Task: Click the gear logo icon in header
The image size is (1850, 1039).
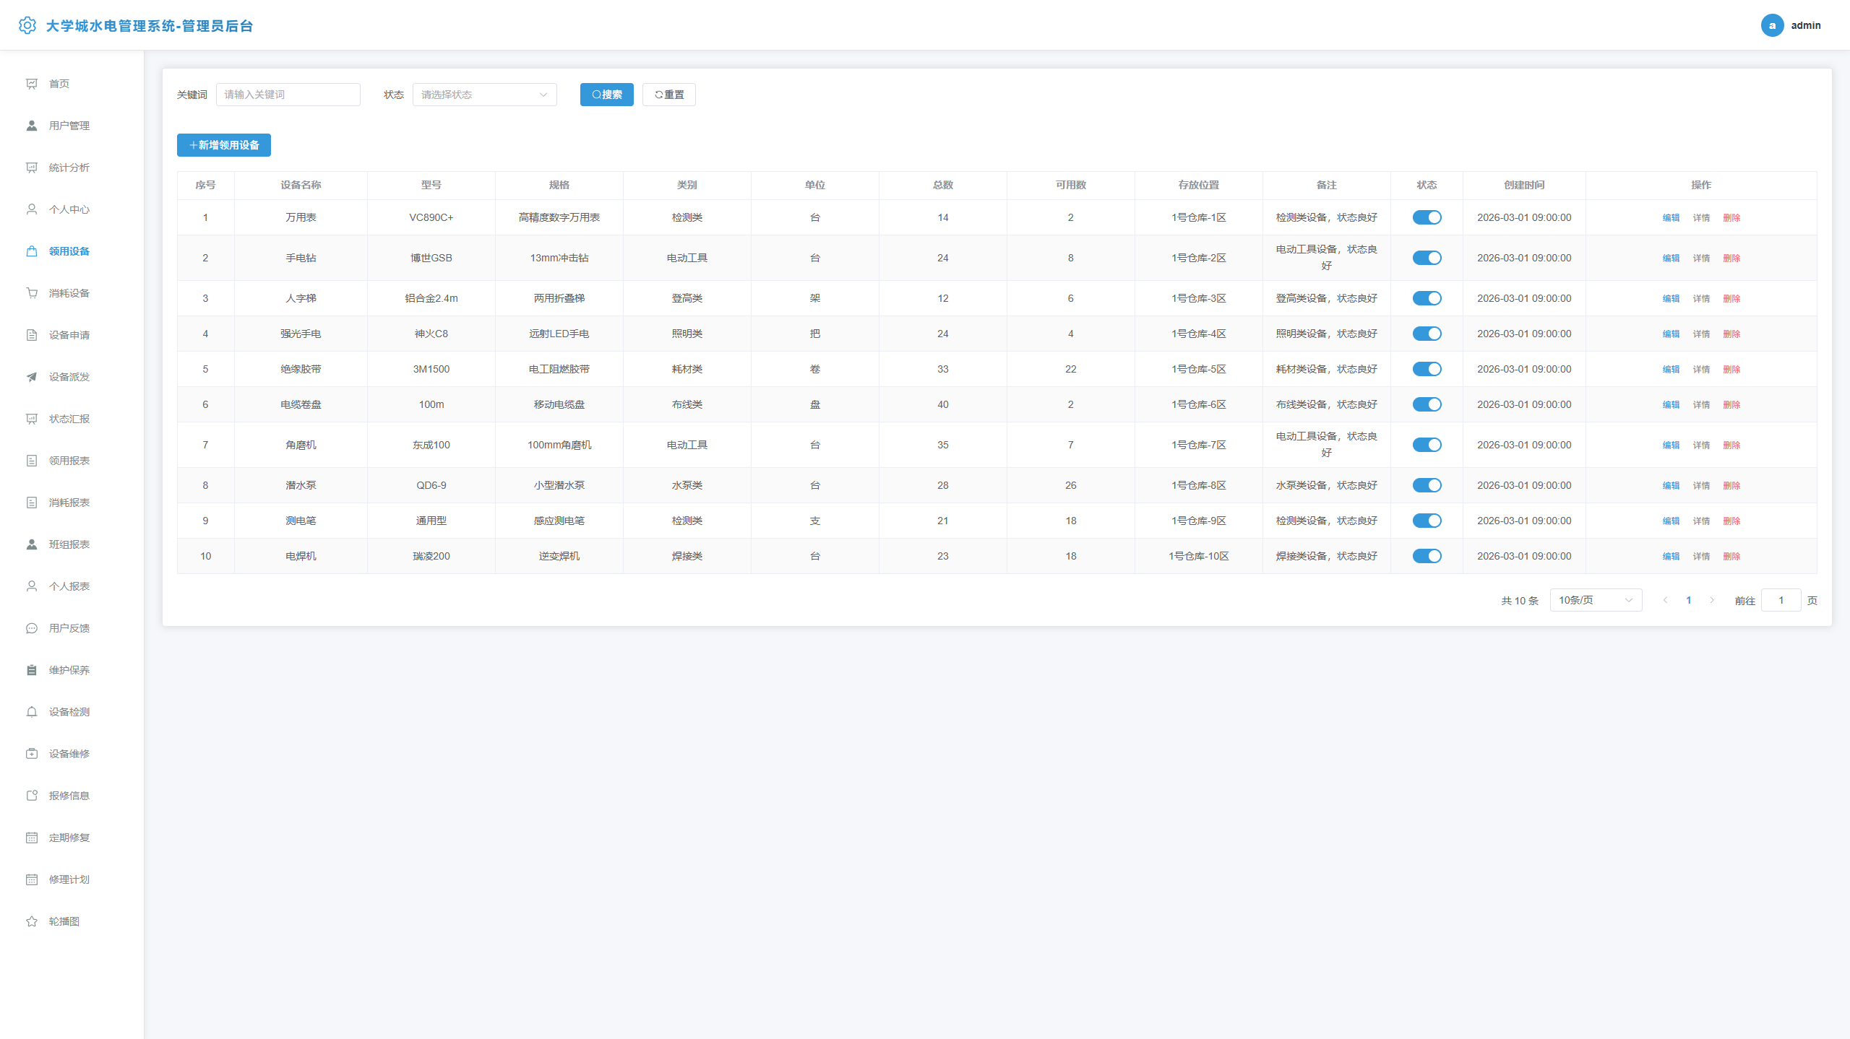Action: [27, 25]
